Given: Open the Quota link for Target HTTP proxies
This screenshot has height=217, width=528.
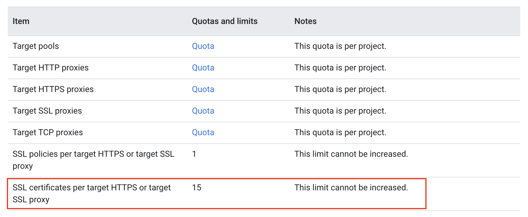Looking at the screenshot, I should pyautogui.click(x=203, y=68).
